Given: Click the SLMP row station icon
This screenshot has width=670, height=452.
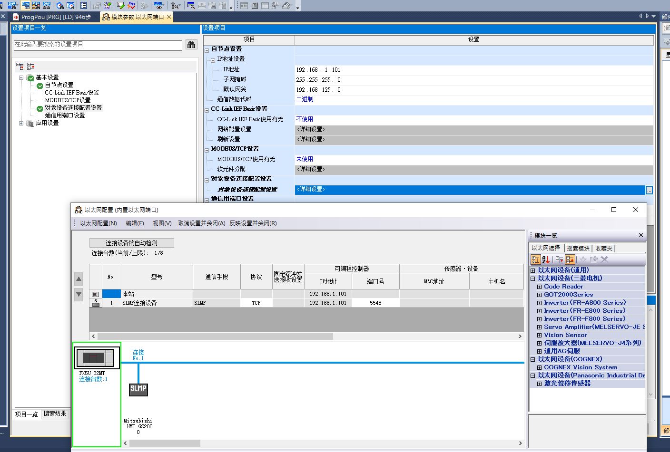Looking at the screenshot, I should point(96,303).
